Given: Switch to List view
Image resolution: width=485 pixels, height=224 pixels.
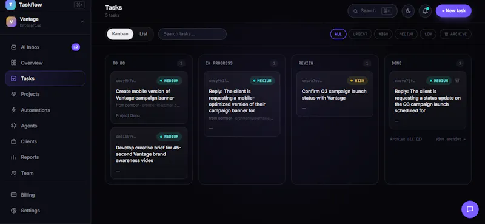Looking at the screenshot, I should coord(143,34).
